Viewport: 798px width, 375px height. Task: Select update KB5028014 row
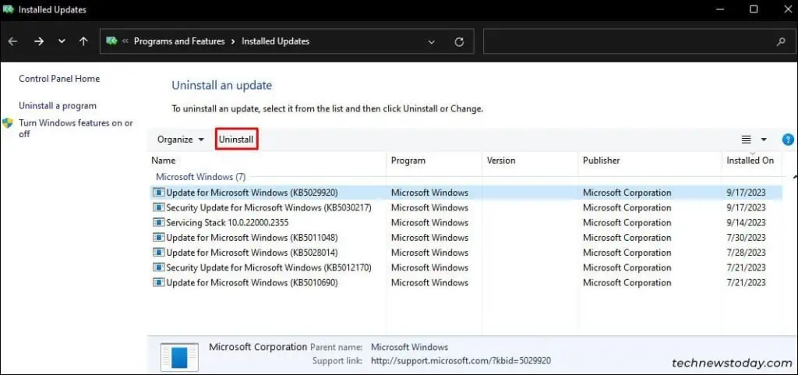[x=466, y=253]
